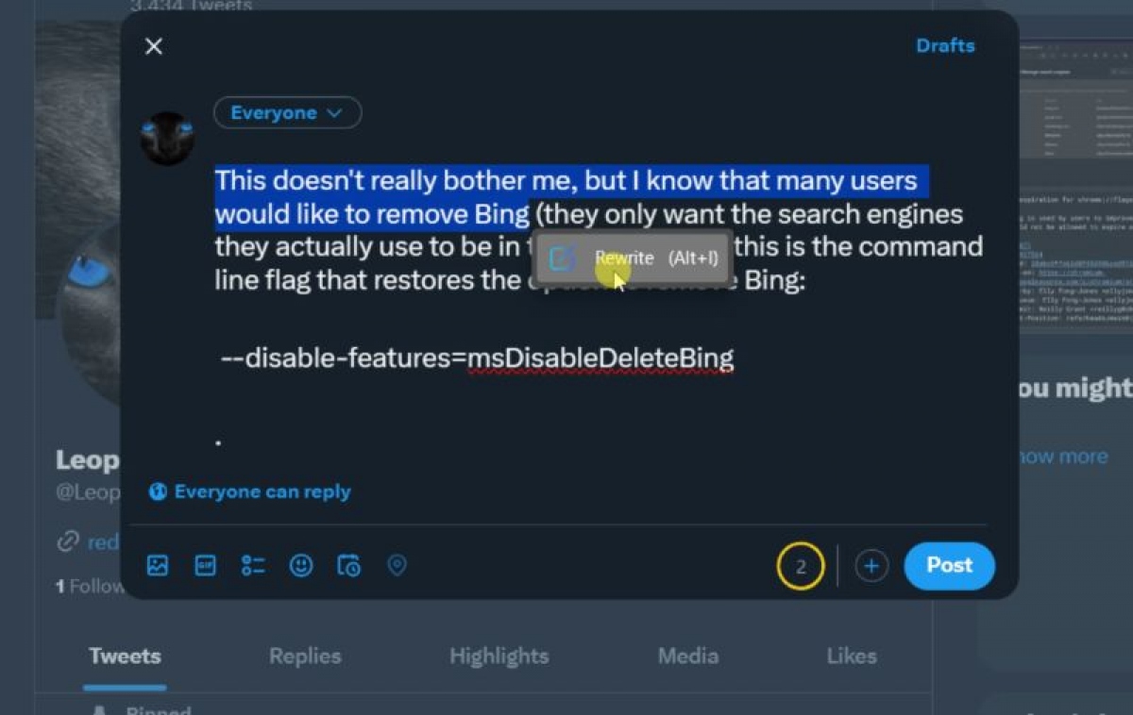Post the tweet
This screenshot has height=715, width=1133.
coord(949,565)
